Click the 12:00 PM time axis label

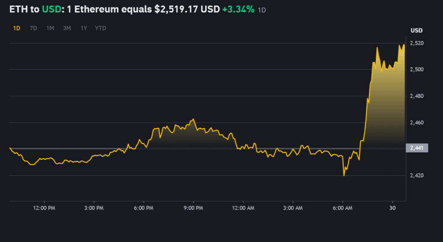point(45,208)
